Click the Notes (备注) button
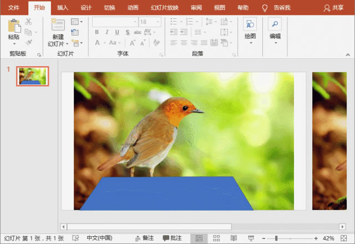 click(x=144, y=238)
